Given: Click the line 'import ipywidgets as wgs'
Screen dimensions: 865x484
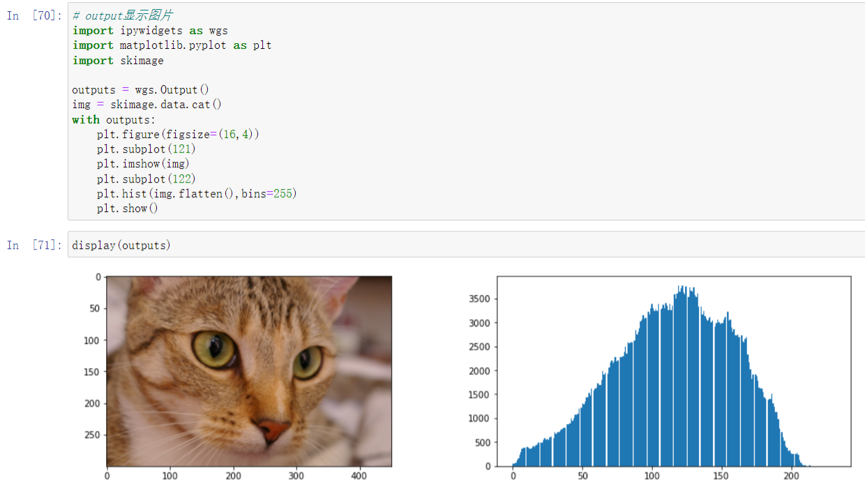Looking at the screenshot, I should point(150,31).
